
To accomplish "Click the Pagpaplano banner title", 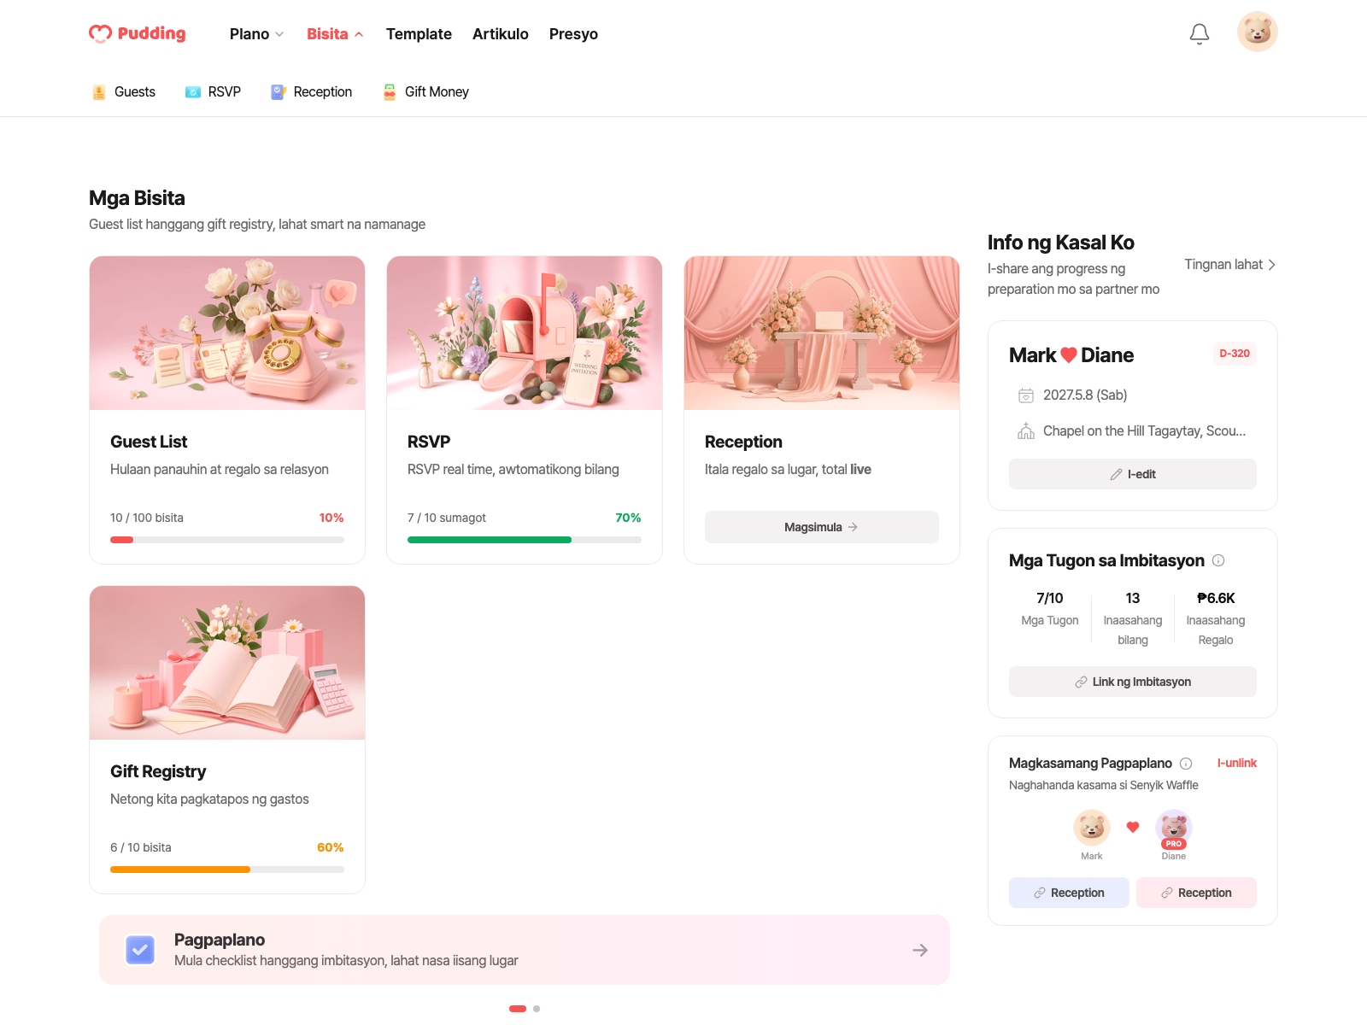I will point(220,940).
